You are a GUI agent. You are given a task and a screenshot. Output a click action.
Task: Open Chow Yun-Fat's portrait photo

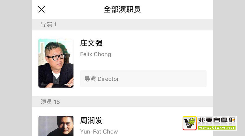pos(56,126)
